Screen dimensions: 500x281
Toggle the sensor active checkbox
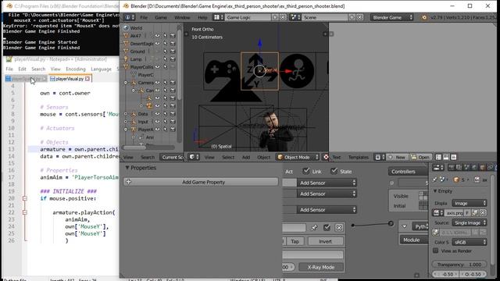pos(327,227)
